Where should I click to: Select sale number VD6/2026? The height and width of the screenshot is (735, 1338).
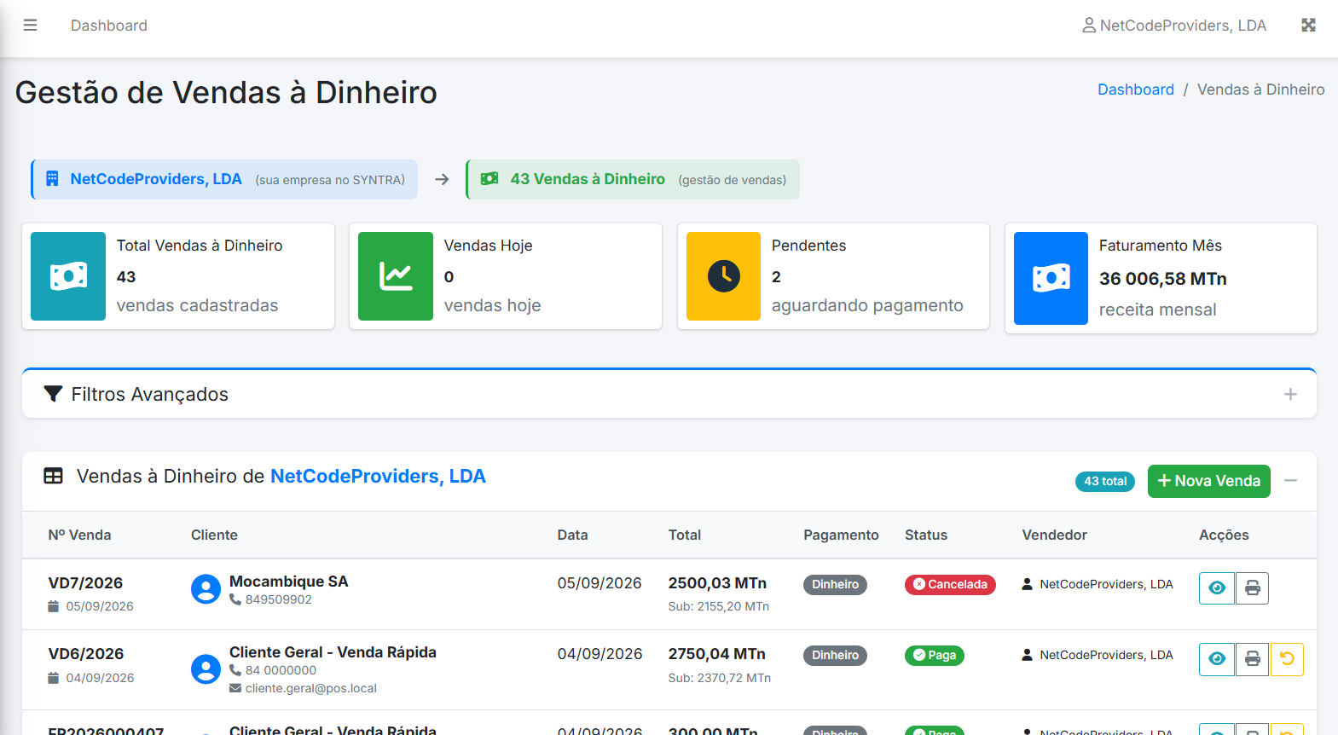coord(86,654)
